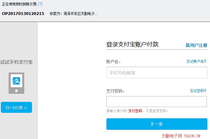Click the 支付密码: field label

(115, 91)
